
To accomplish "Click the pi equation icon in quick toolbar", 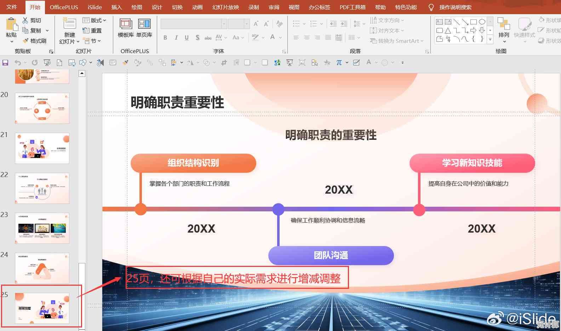I will pyautogui.click(x=339, y=63).
